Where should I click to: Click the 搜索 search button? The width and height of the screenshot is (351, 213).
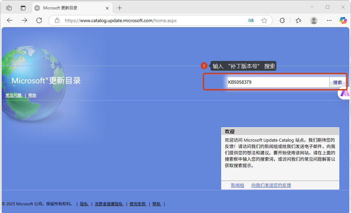point(337,82)
